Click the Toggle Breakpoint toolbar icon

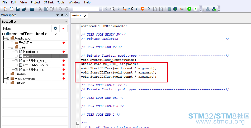(x=182, y=9)
